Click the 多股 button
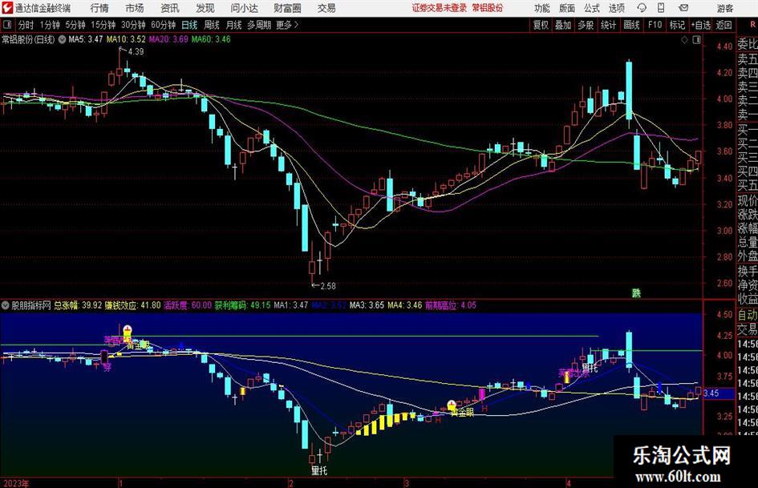758x488 pixels. coord(586,25)
